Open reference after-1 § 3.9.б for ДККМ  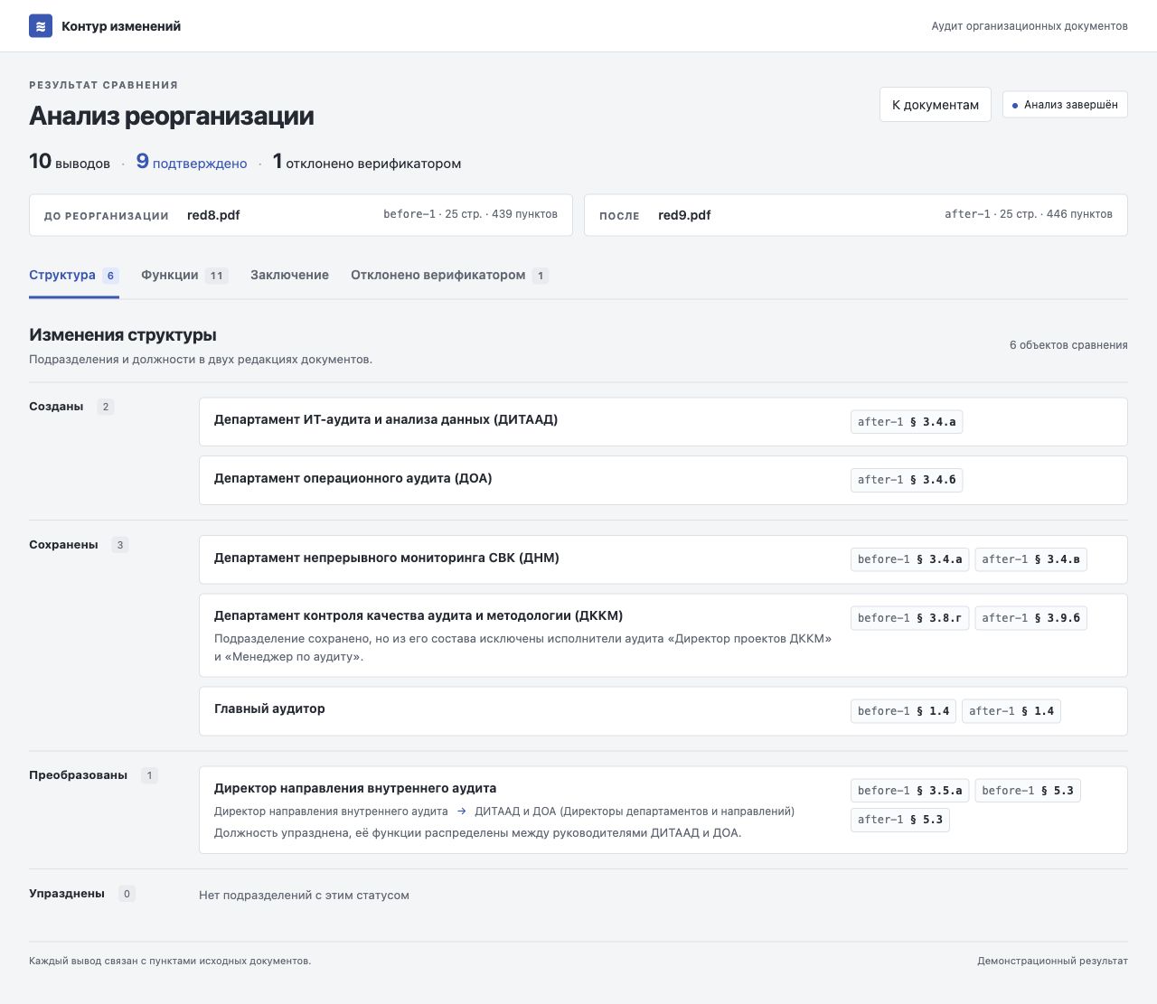coord(1030,618)
